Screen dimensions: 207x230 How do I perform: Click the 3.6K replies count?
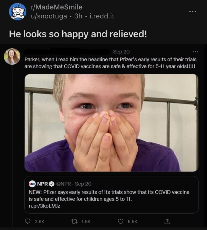pyautogui.click(x=39, y=221)
